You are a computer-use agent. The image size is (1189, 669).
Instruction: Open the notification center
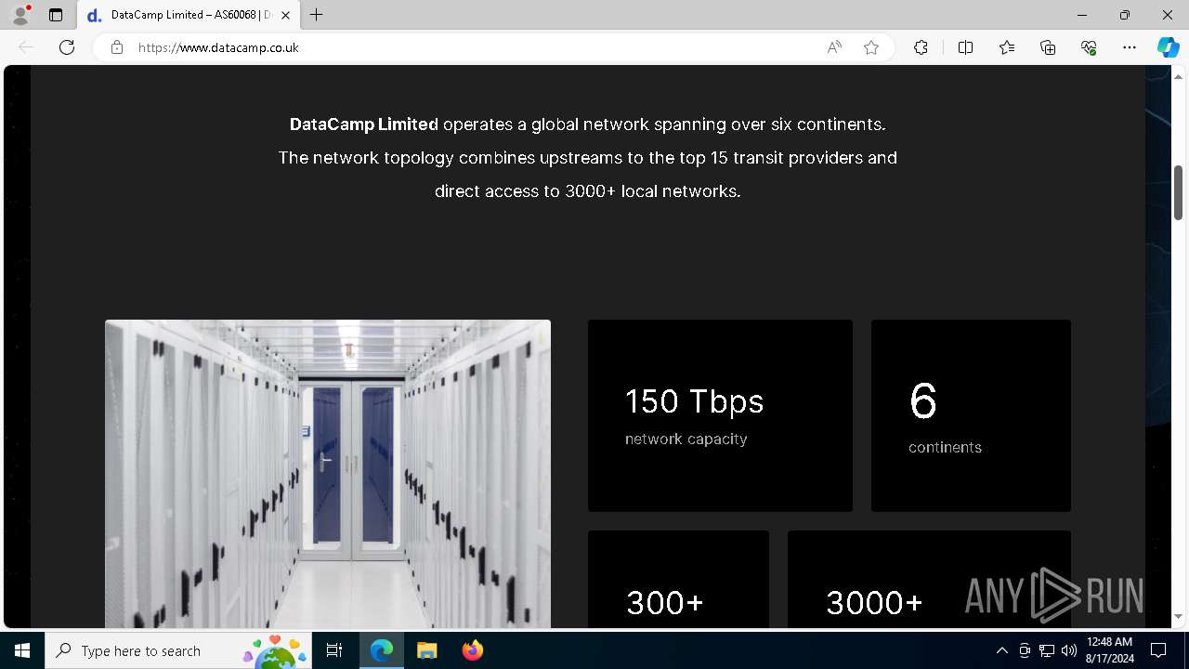[1158, 650]
